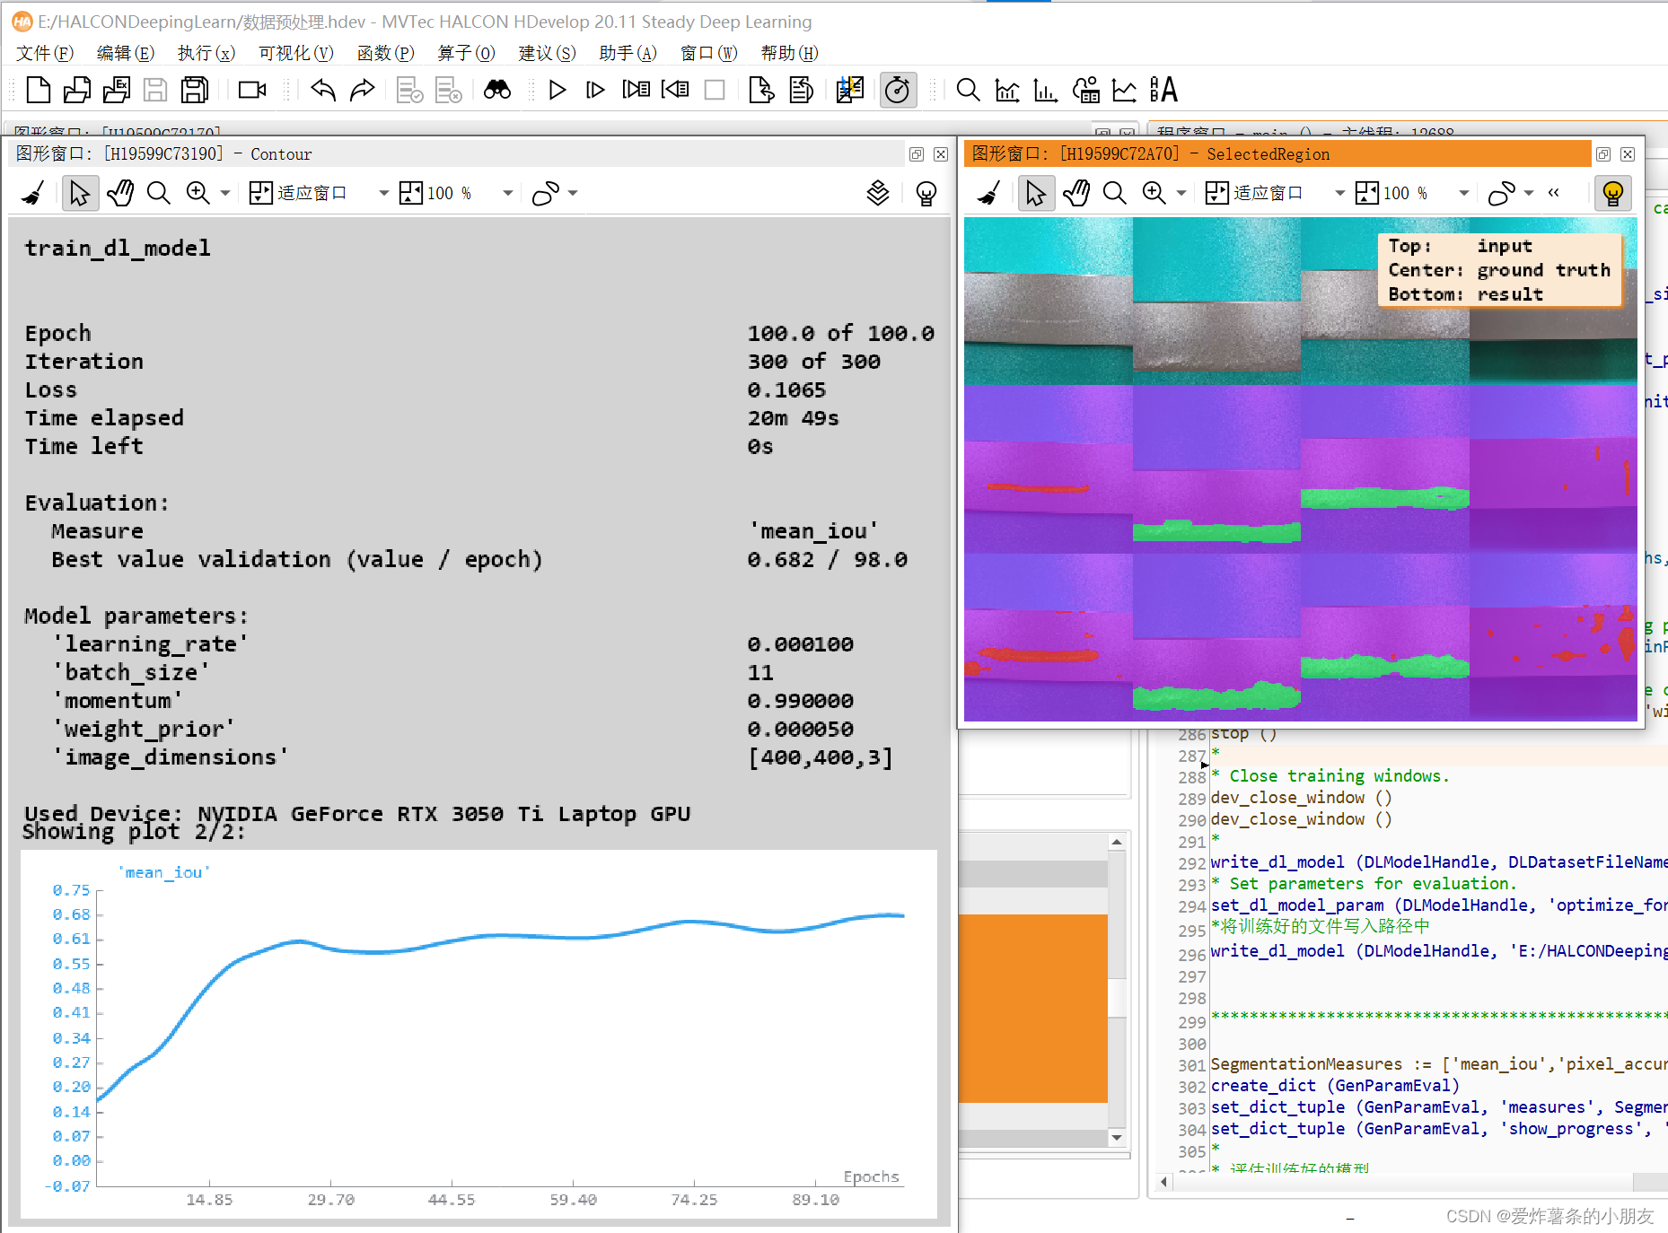Click the zoom-in tool in Contour window

point(198,193)
